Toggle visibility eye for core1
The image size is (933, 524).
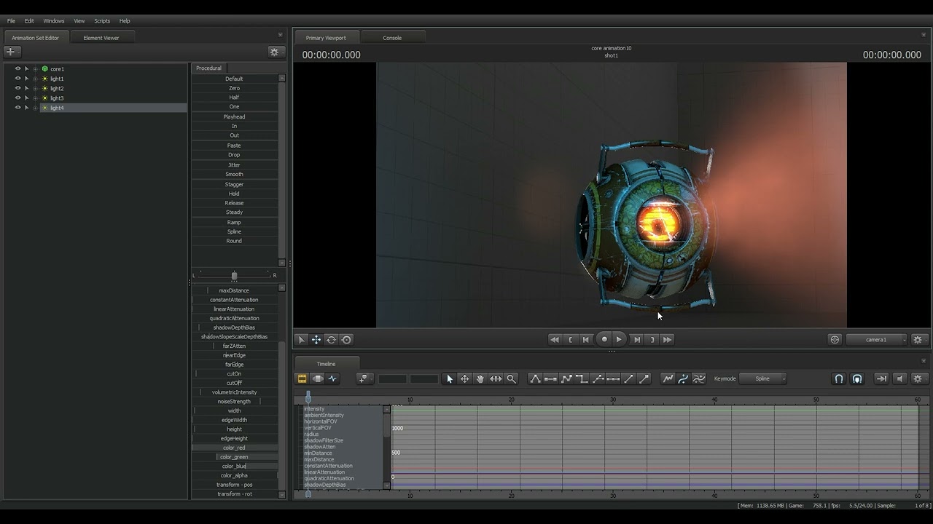coord(18,68)
